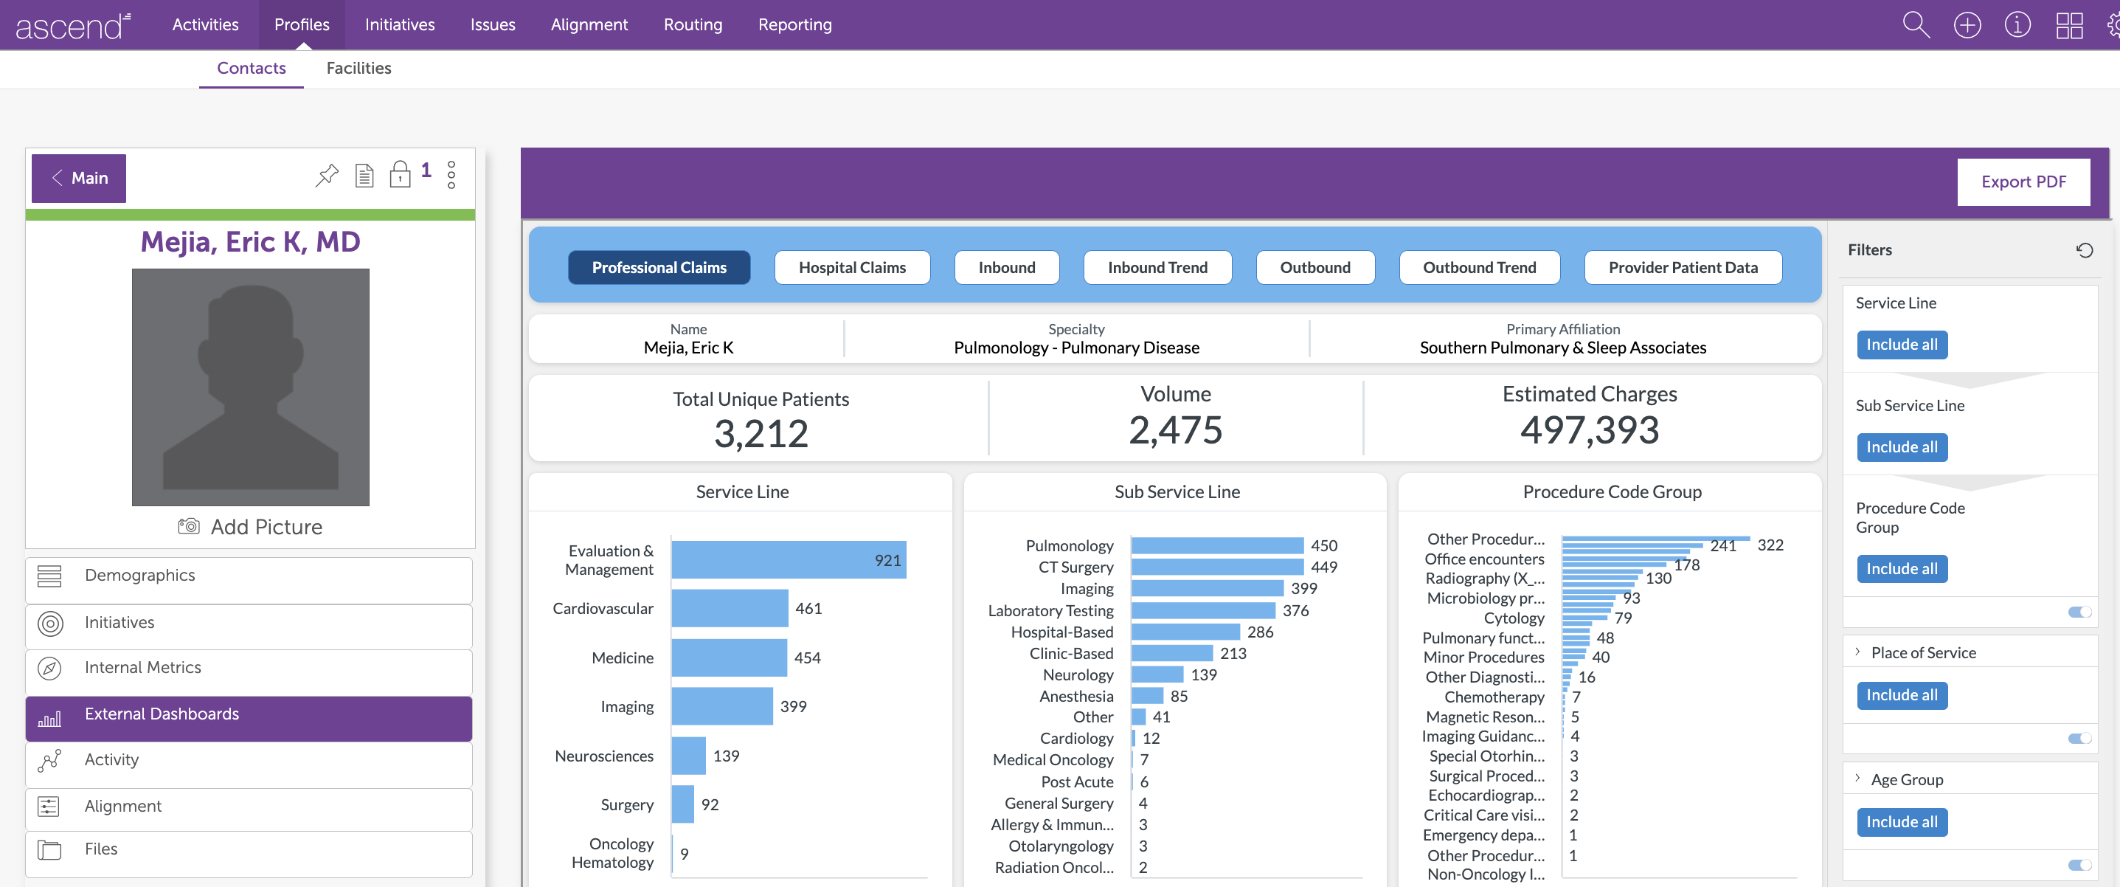Viewport: 2120px width, 887px height.
Task: Open the three-dot more options menu
Action: click(x=451, y=175)
